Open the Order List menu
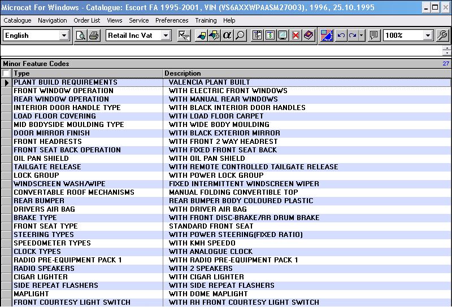 click(x=87, y=20)
